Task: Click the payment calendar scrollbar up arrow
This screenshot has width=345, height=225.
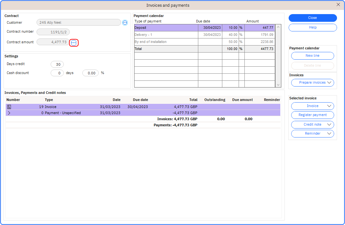Action: point(278,27)
